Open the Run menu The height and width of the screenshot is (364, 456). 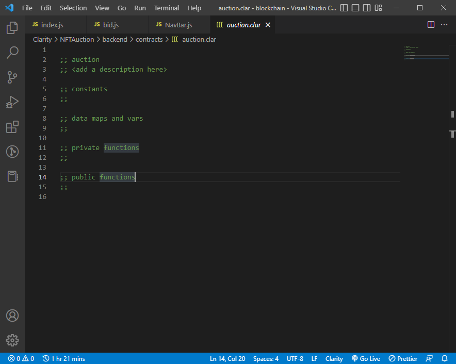coord(140,8)
